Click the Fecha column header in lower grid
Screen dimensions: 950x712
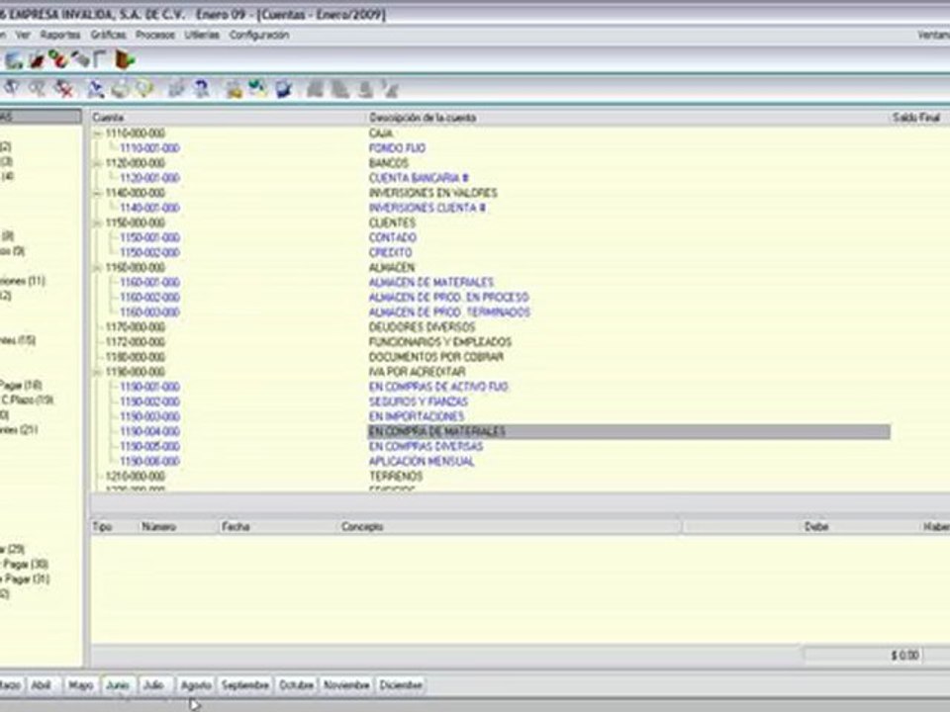click(277, 527)
